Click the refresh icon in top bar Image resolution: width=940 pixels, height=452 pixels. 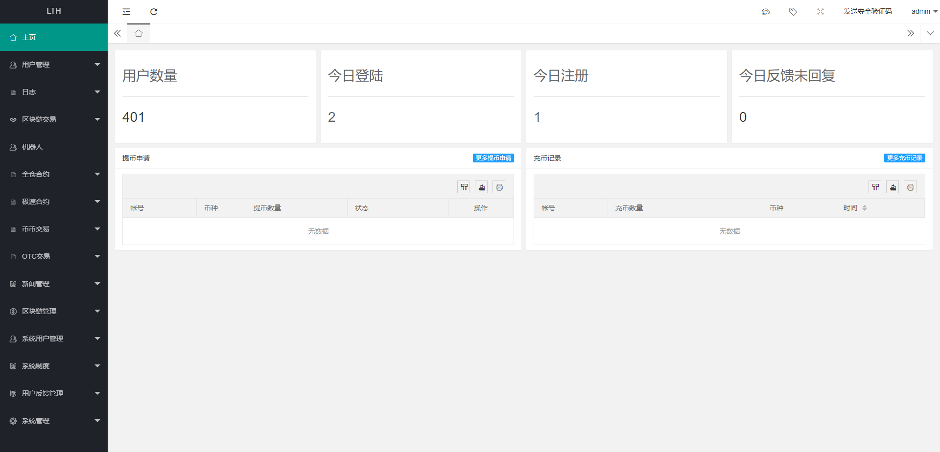(x=154, y=12)
